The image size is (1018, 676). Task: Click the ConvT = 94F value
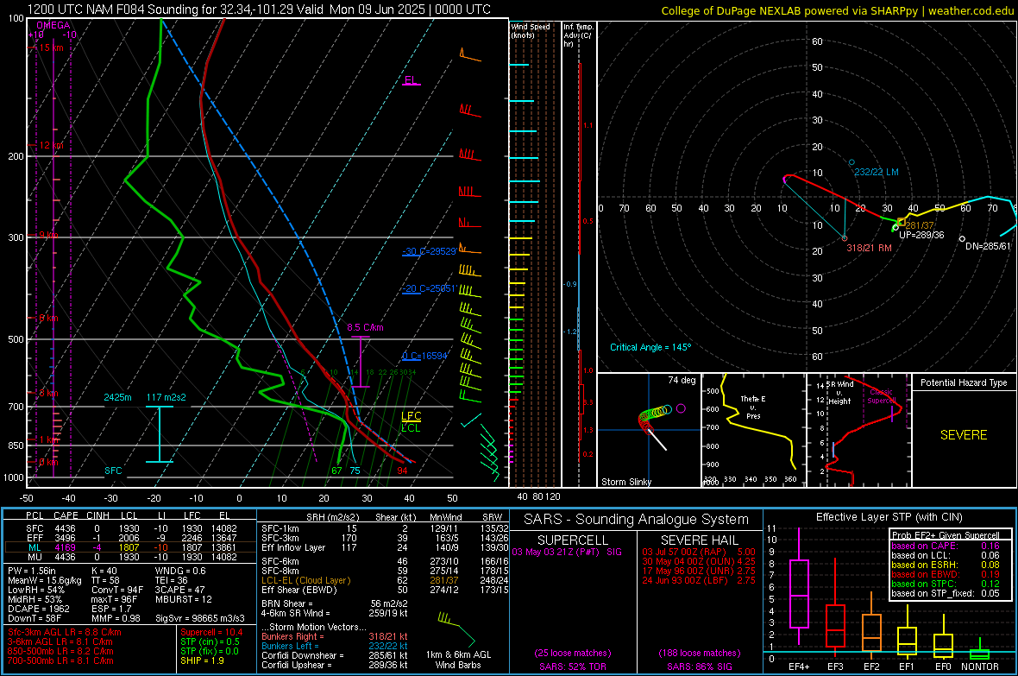(117, 590)
